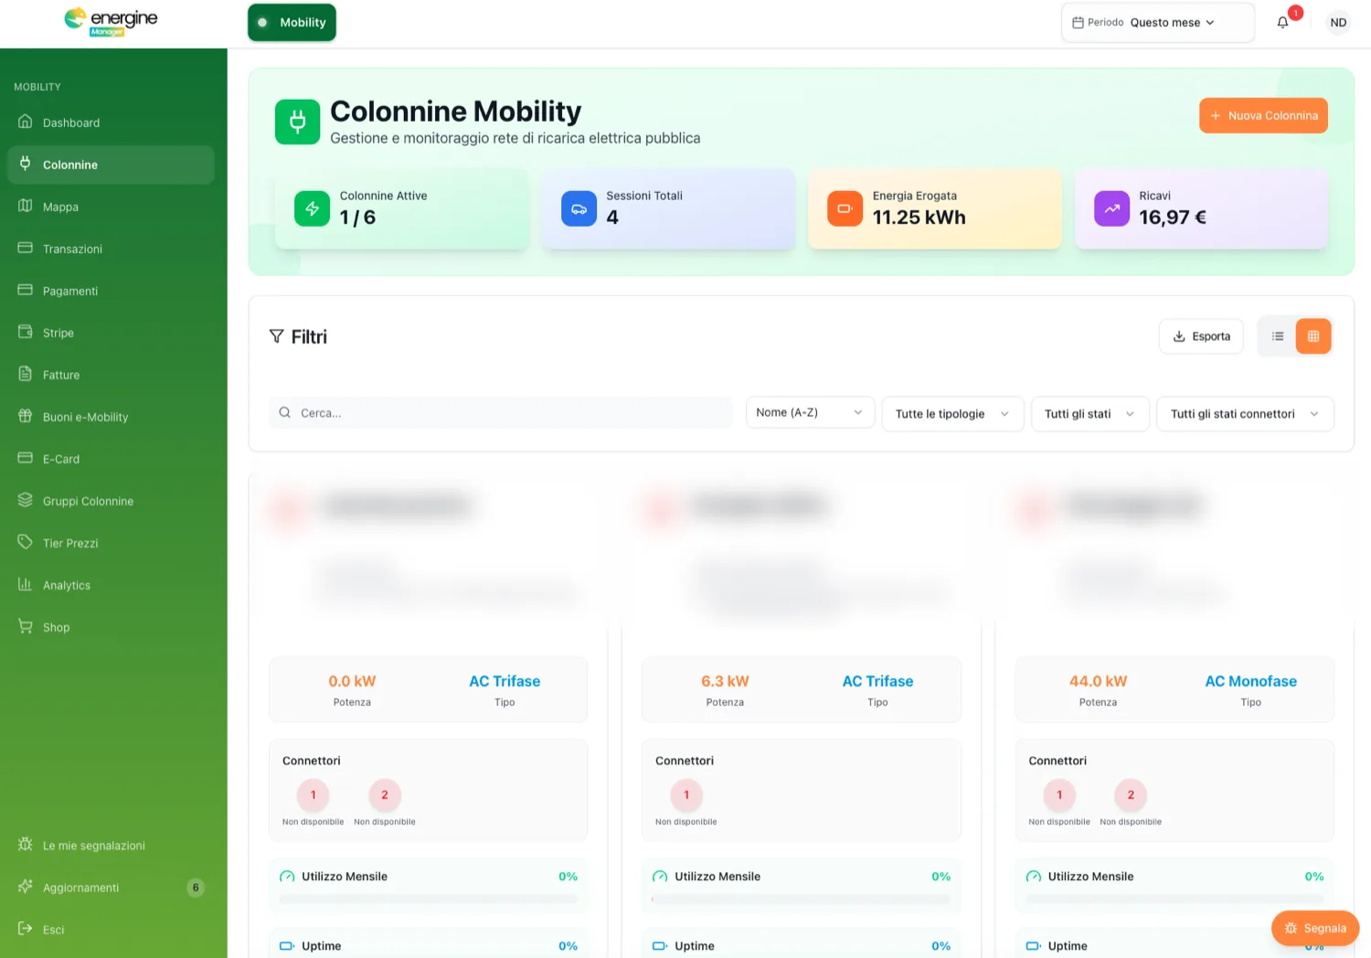Click the Tier Prezzi tag icon

pyautogui.click(x=26, y=542)
